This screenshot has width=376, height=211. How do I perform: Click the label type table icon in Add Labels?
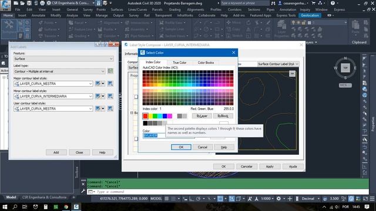tap(110, 71)
